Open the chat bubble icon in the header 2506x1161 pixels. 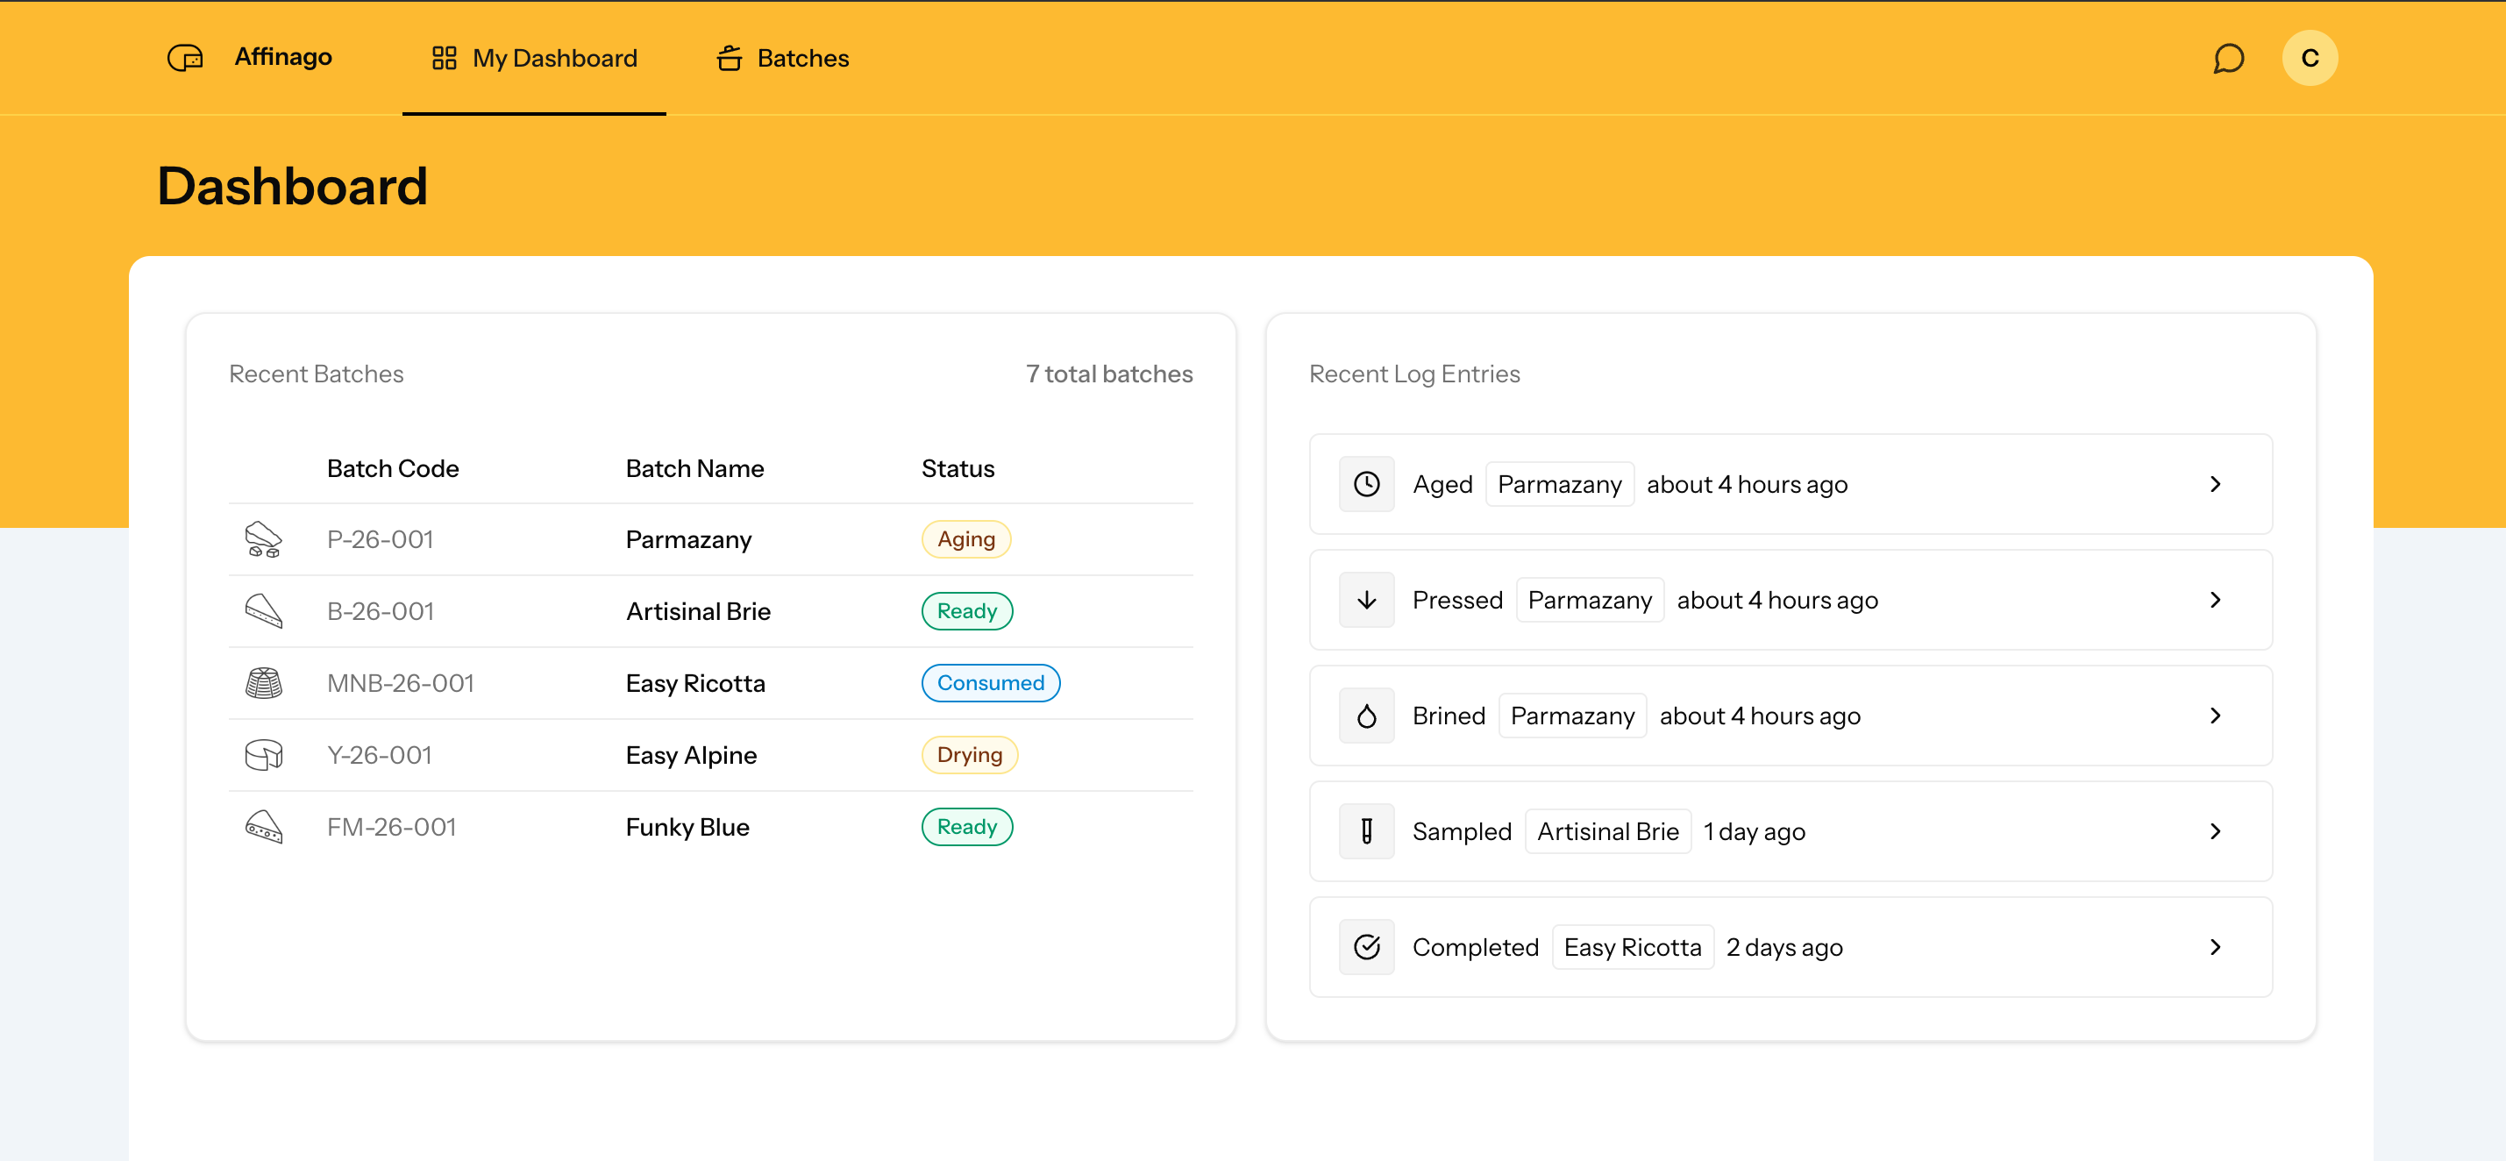coord(2228,57)
